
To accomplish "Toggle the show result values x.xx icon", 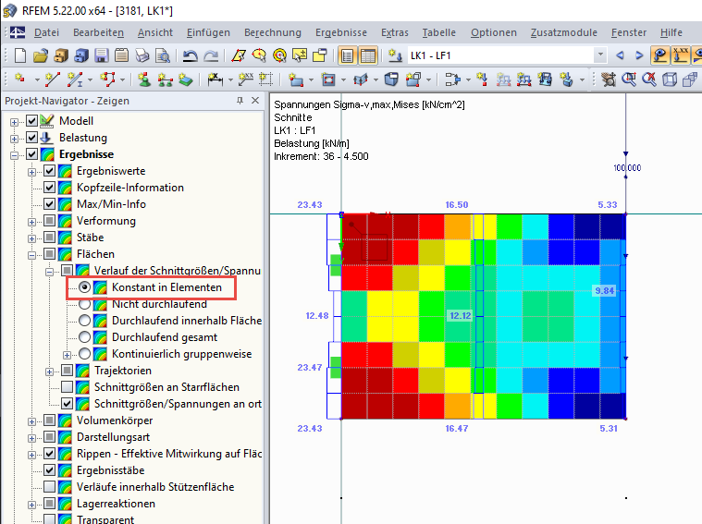I will [681, 55].
